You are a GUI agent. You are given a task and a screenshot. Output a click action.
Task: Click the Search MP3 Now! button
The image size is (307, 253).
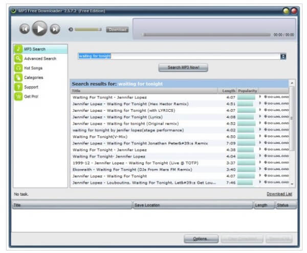click(183, 68)
